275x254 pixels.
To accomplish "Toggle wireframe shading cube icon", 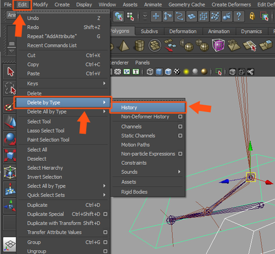I will point(150,72).
